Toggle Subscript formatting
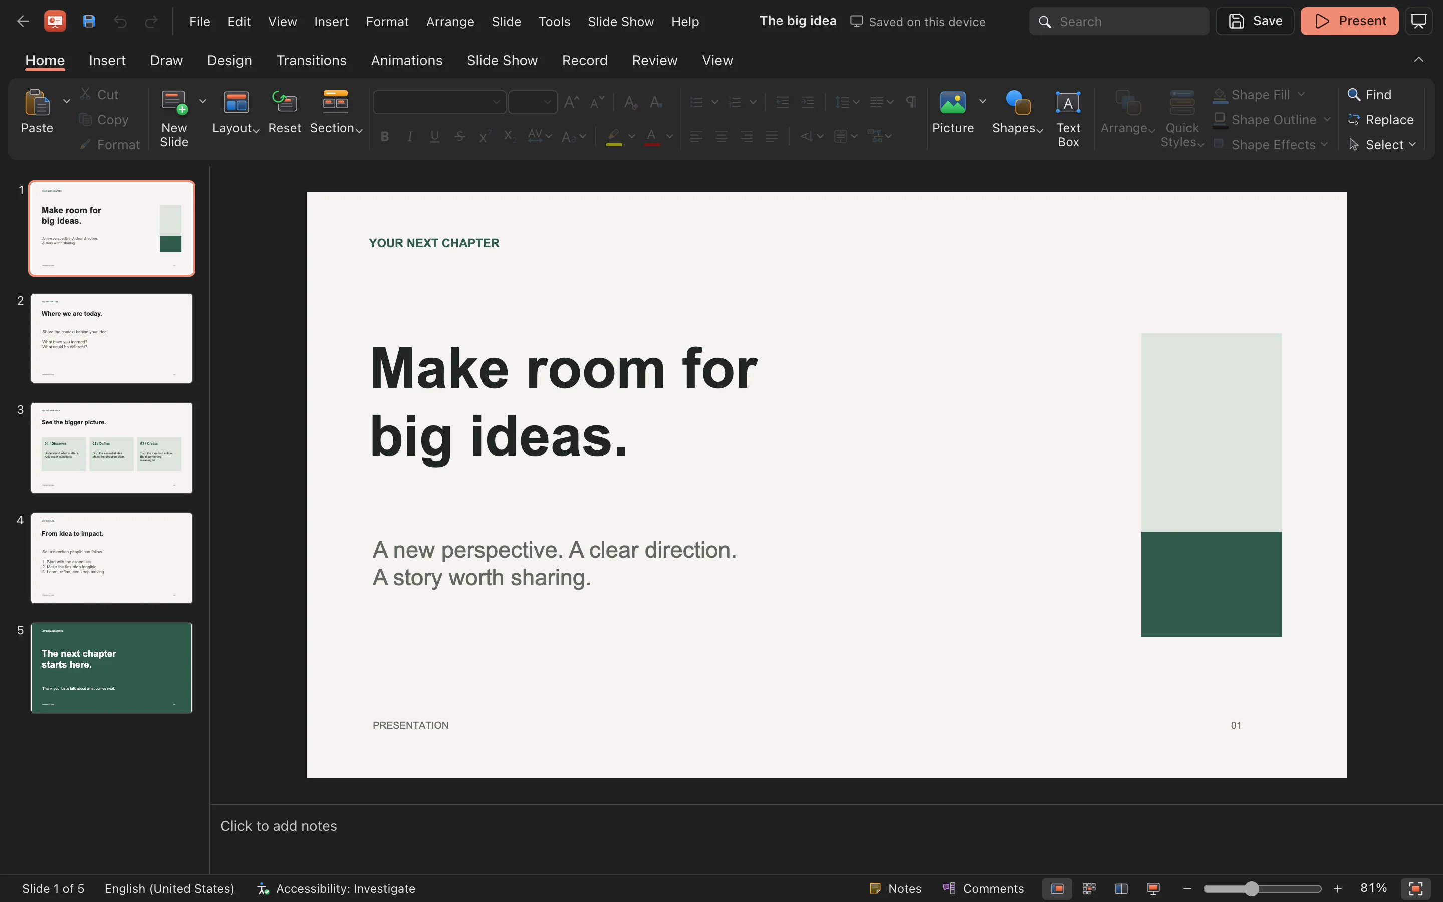The image size is (1443, 902). (x=509, y=137)
